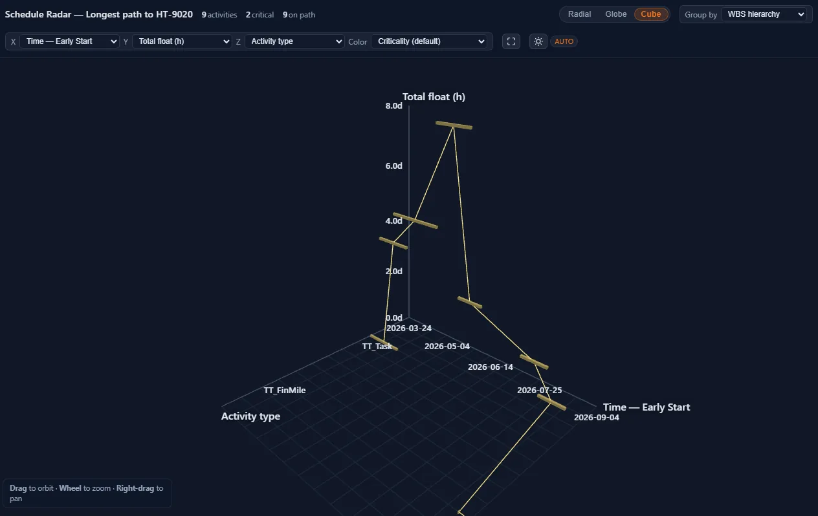Click the activity bar crossing the 4.0d tick
The image size is (818, 516).
[415, 220]
